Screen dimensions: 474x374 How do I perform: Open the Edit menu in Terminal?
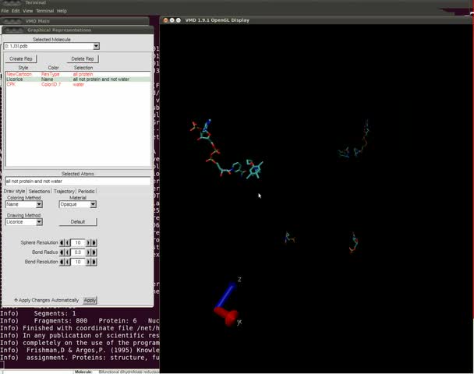(x=16, y=11)
